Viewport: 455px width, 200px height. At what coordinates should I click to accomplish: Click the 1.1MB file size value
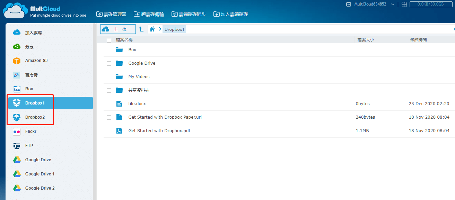(362, 131)
